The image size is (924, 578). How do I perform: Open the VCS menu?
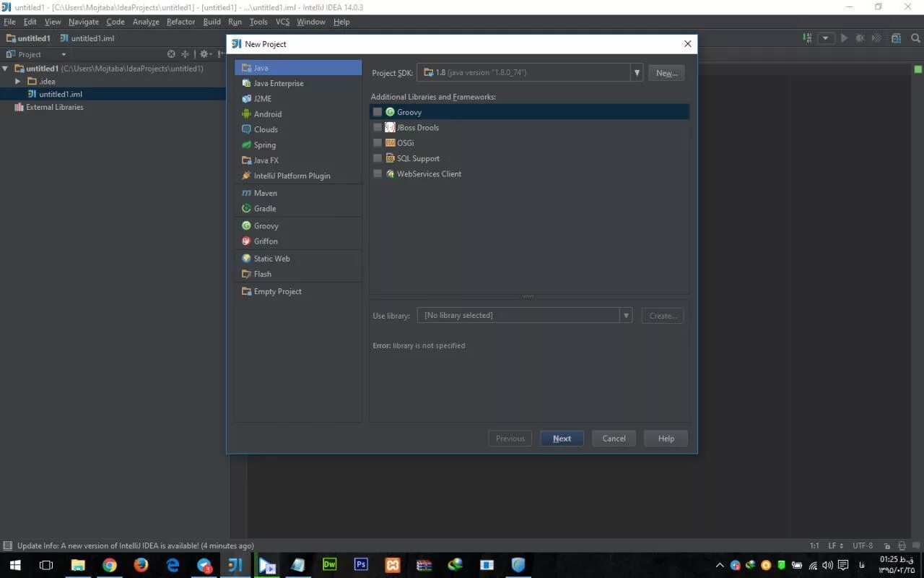click(x=282, y=22)
